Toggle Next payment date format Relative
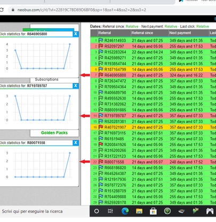The height and width of the screenshot is (222, 216). tap(171, 27)
